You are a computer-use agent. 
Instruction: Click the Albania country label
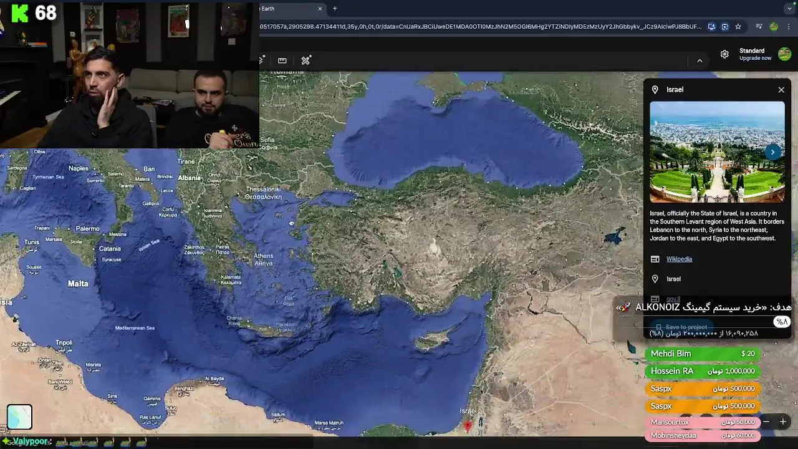(x=190, y=178)
